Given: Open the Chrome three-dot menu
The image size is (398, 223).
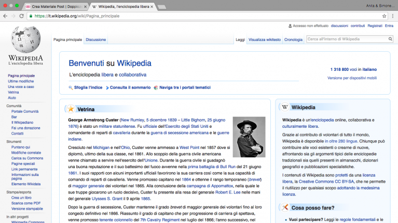Looking at the screenshot, I should pyautogui.click(x=393, y=16).
